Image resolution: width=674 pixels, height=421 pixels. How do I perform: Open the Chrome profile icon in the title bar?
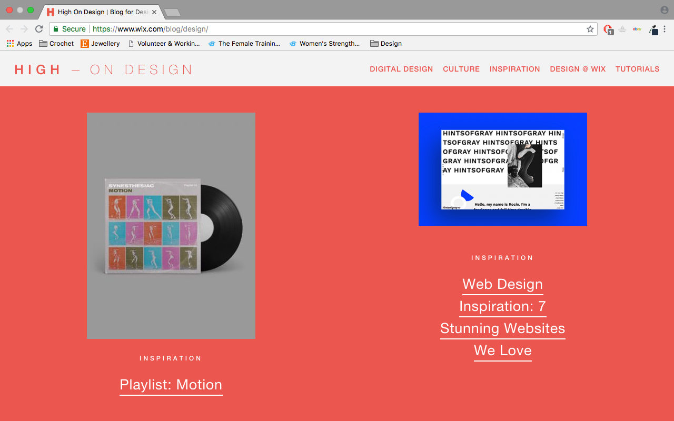(x=664, y=10)
